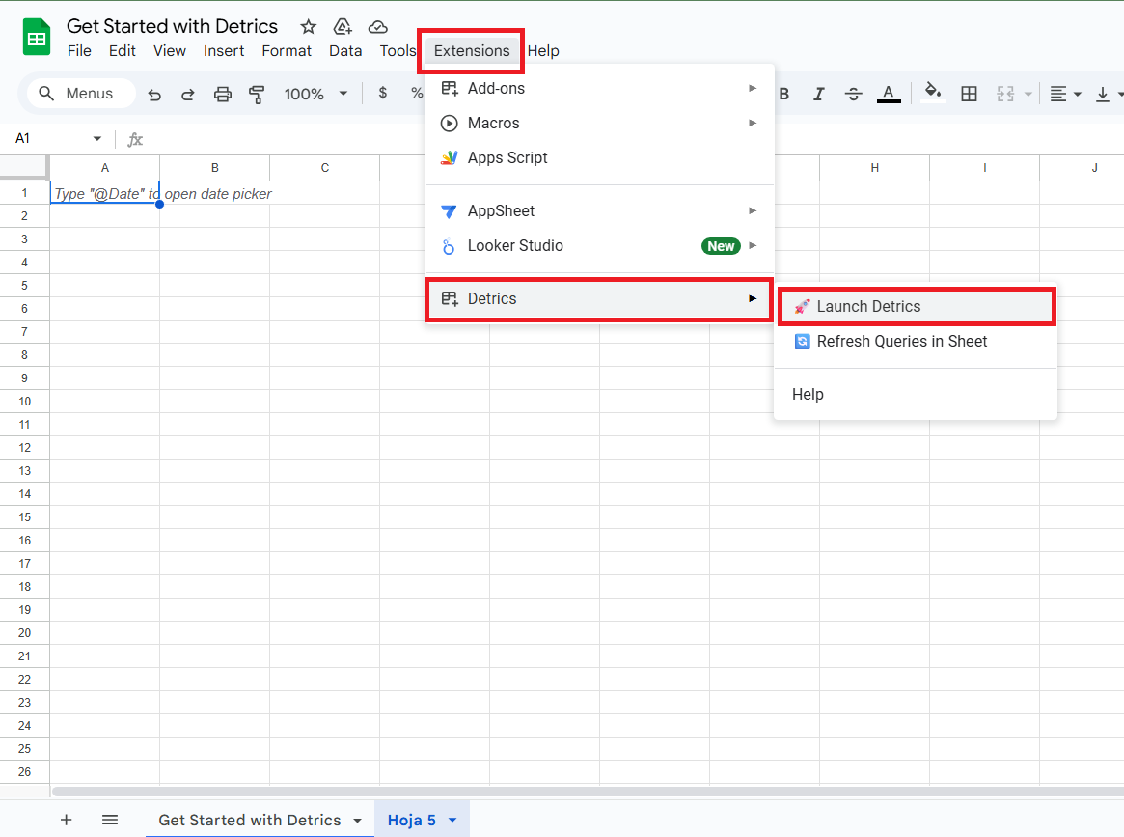
Task: Open the borders tool
Action: [x=969, y=93]
